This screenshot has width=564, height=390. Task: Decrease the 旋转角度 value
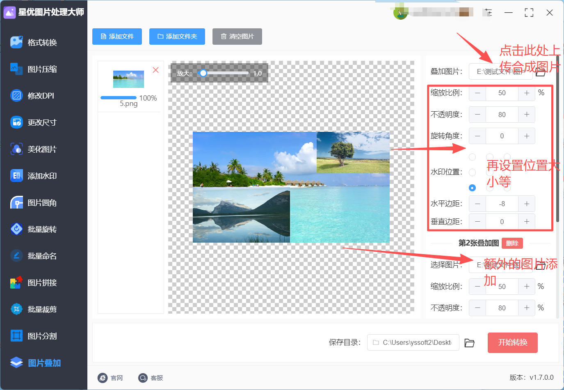[477, 136]
